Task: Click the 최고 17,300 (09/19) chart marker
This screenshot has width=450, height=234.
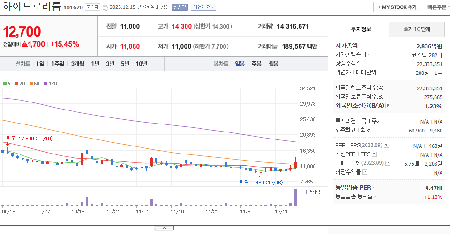Action: pos(29,139)
